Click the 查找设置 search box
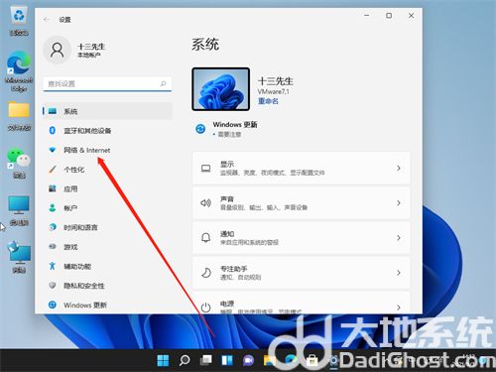The height and width of the screenshot is (372, 496). tap(107, 84)
